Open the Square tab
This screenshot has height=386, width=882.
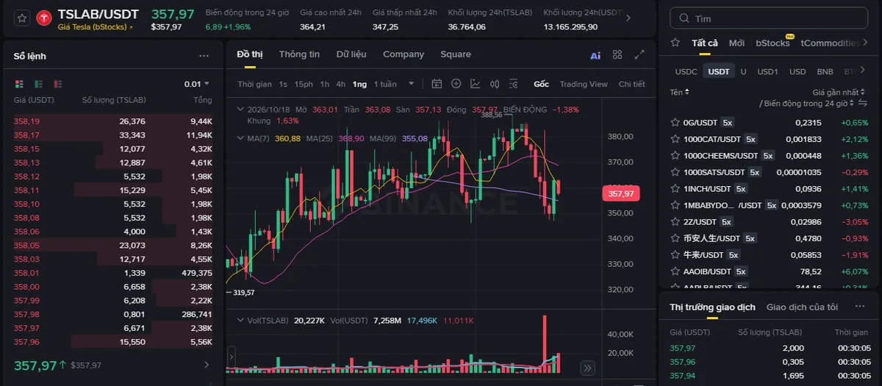tap(456, 54)
